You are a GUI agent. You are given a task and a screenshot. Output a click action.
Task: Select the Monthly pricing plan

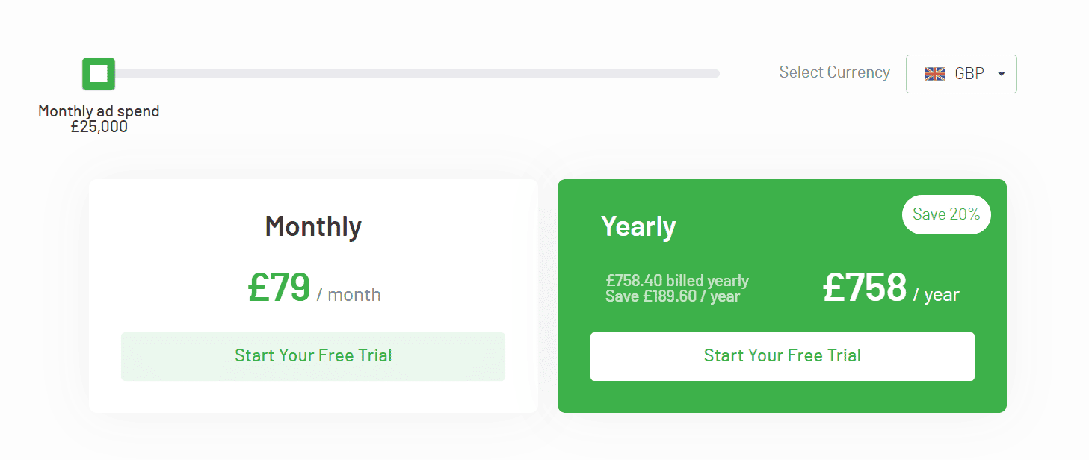click(x=313, y=295)
